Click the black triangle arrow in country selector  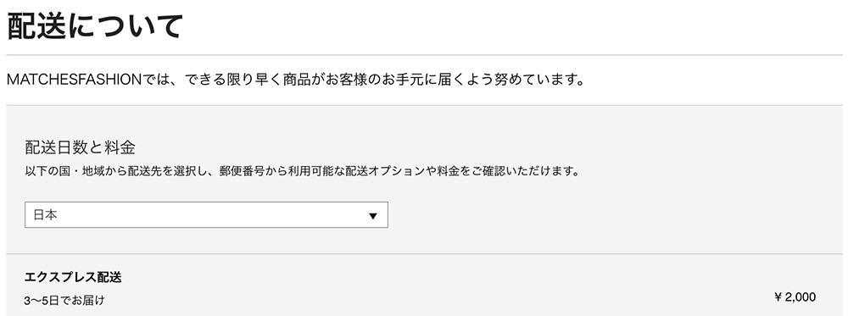coord(372,216)
